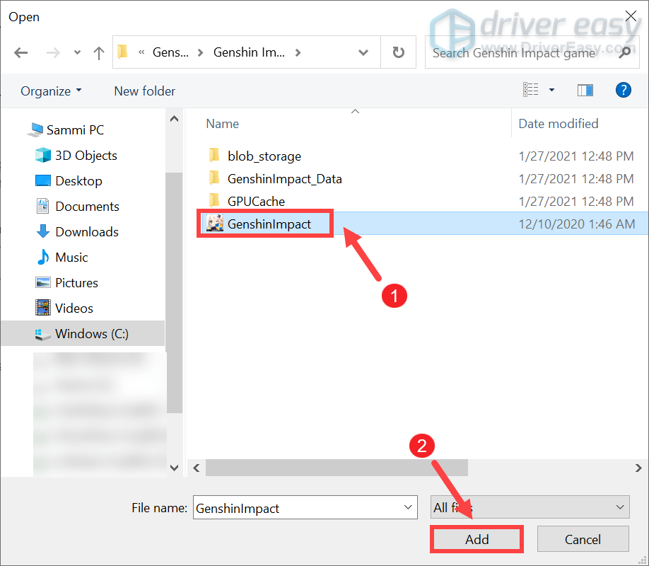This screenshot has height=566, width=649.
Task: Click the Music note icon
Action: (43, 257)
